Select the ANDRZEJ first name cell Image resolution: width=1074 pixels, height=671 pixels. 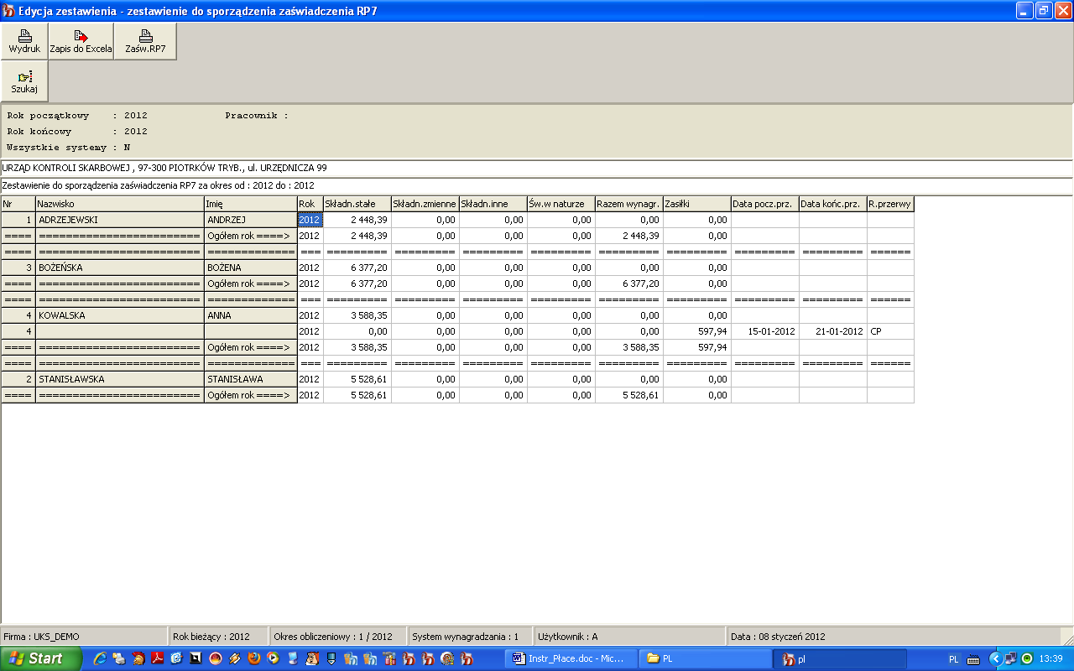coord(251,220)
